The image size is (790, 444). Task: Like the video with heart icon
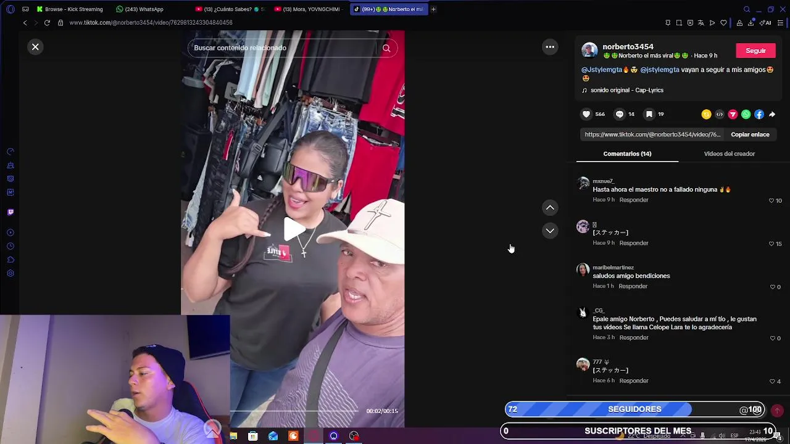click(x=586, y=114)
